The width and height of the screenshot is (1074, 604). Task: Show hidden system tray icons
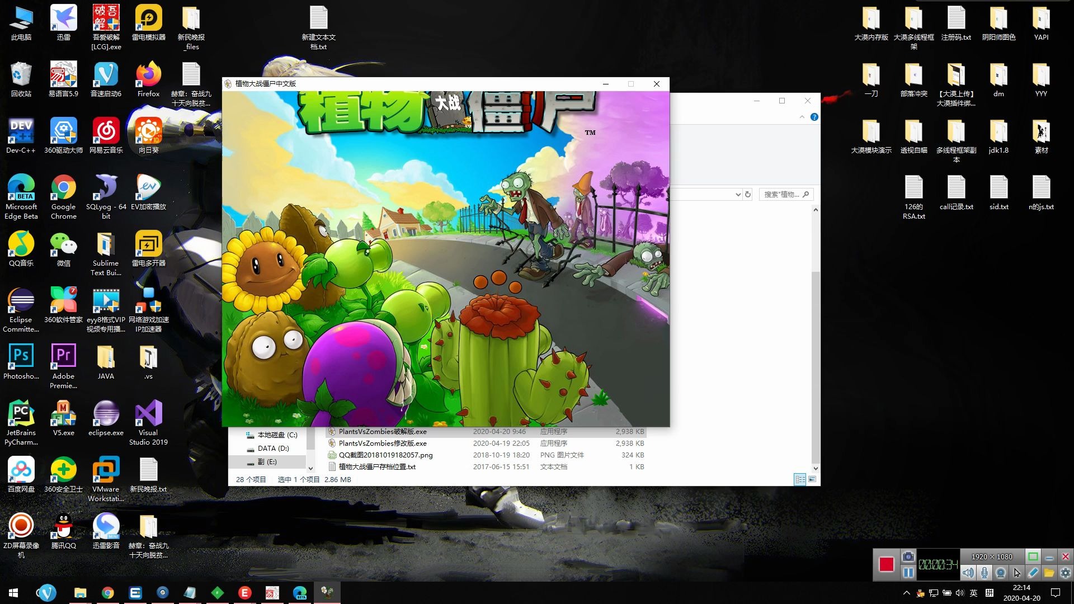[906, 593]
